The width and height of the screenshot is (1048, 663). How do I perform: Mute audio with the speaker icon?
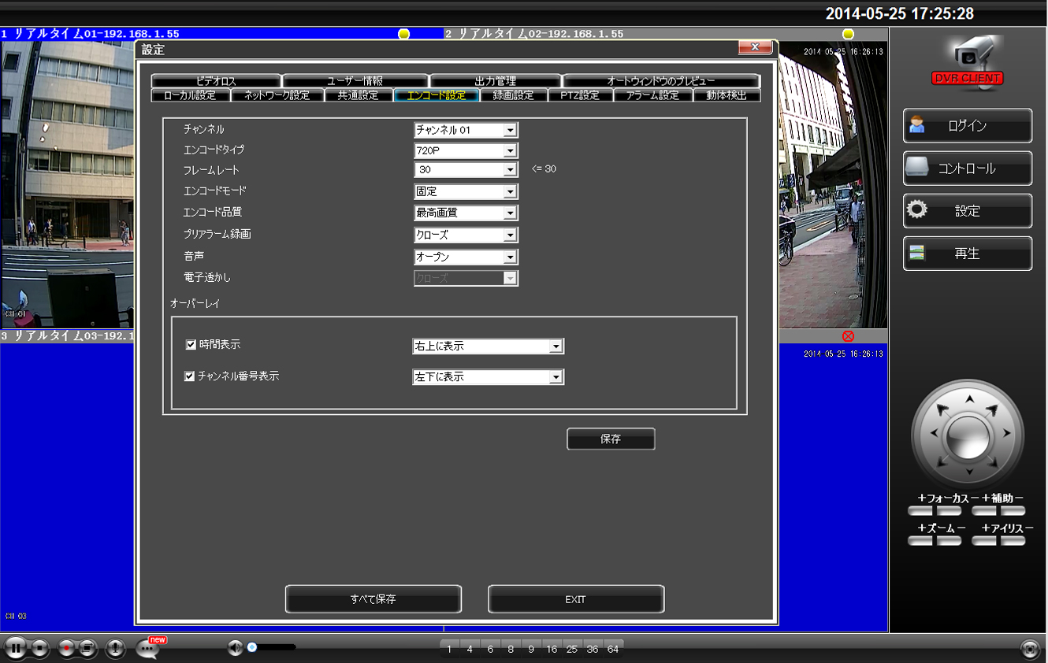(235, 648)
